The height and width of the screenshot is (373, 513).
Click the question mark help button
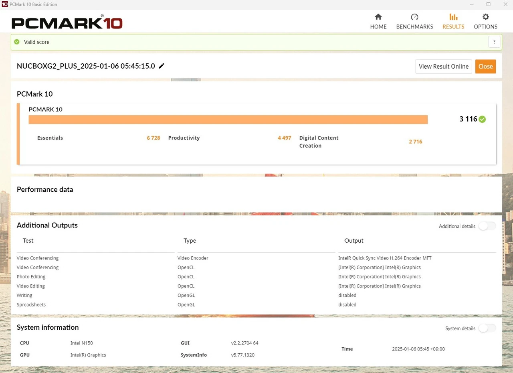494,42
